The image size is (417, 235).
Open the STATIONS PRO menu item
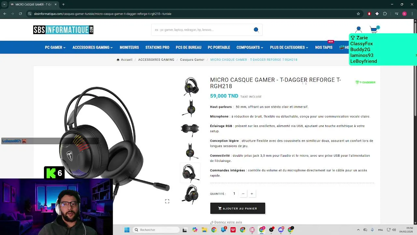coord(157,47)
